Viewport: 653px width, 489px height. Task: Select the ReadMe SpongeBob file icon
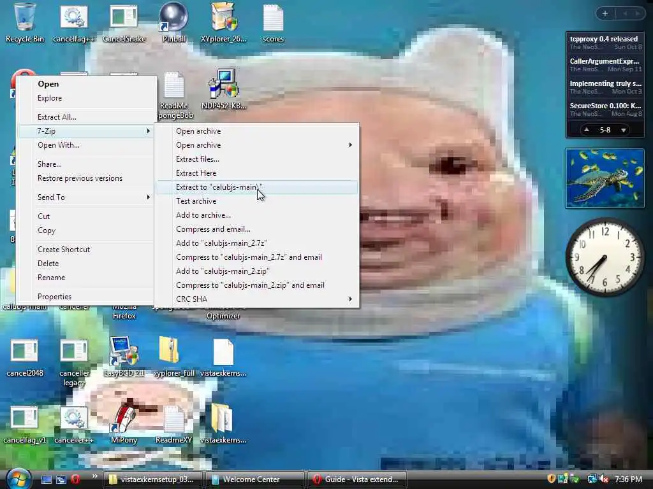click(174, 95)
